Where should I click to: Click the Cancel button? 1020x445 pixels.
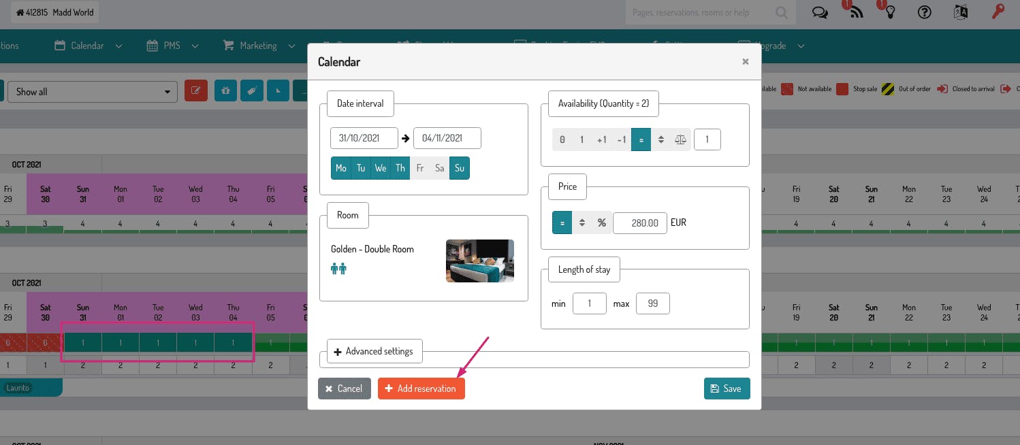pos(345,389)
